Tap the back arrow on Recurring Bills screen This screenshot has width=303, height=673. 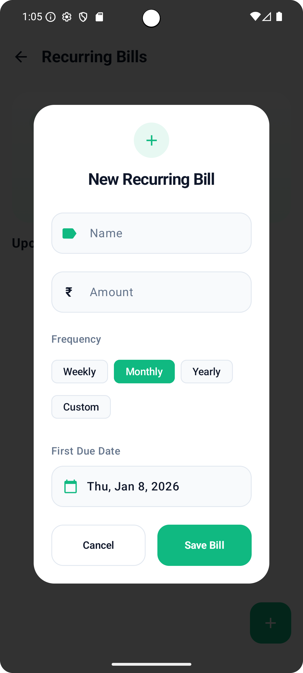tap(21, 57)
